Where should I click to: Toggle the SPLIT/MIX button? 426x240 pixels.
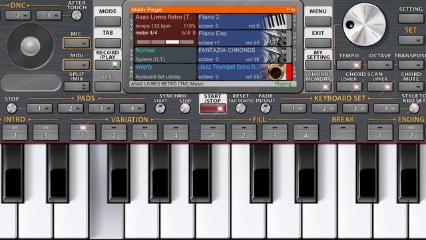point(77,87)
